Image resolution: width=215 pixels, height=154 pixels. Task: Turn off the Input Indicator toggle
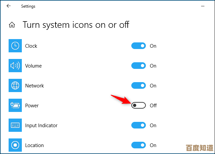click(x=139, y=125)
